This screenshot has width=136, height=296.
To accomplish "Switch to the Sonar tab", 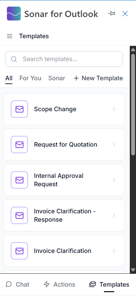I will [57, 78].
